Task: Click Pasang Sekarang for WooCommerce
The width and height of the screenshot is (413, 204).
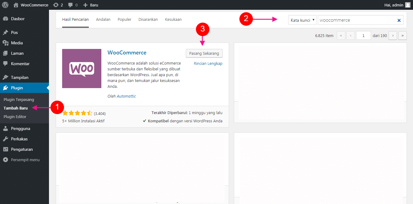Action: [204, 53]
